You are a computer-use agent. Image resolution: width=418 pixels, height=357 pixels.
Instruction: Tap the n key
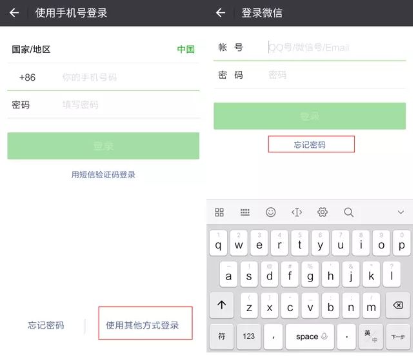tap(351, 305)
